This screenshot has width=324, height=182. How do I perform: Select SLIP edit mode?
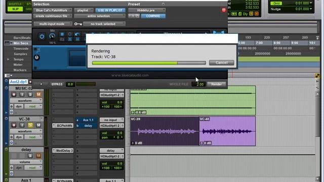click(x=16, y=9)
